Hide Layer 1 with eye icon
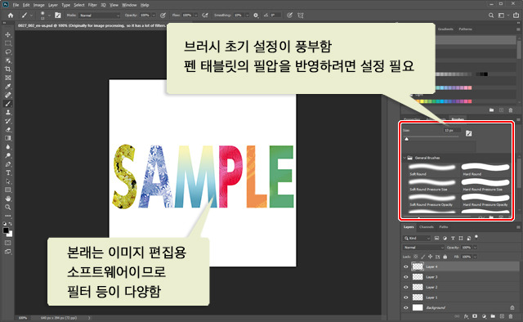This screenshot has width=523, height=322. click(x=406, y=297)
